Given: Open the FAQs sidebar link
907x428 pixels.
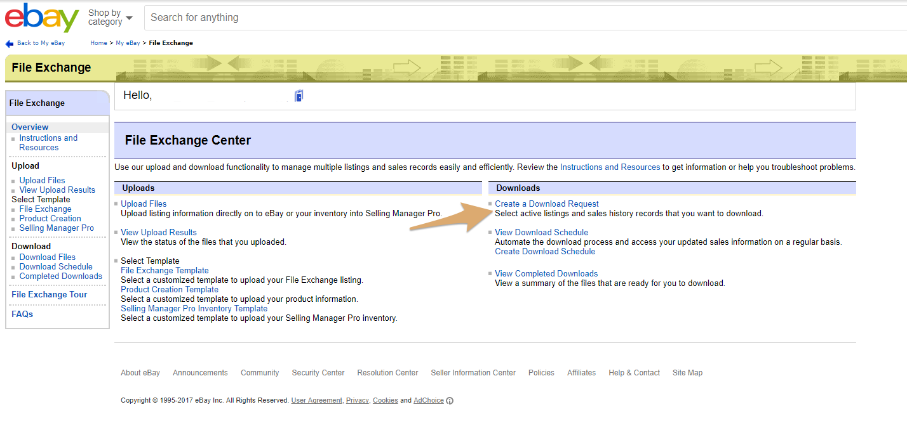Looking at the screenshot, I should coord(22,315).
